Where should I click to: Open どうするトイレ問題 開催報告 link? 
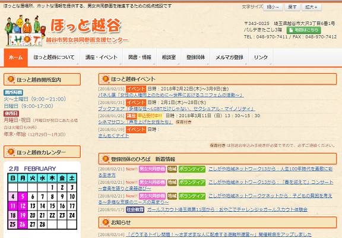218,234
